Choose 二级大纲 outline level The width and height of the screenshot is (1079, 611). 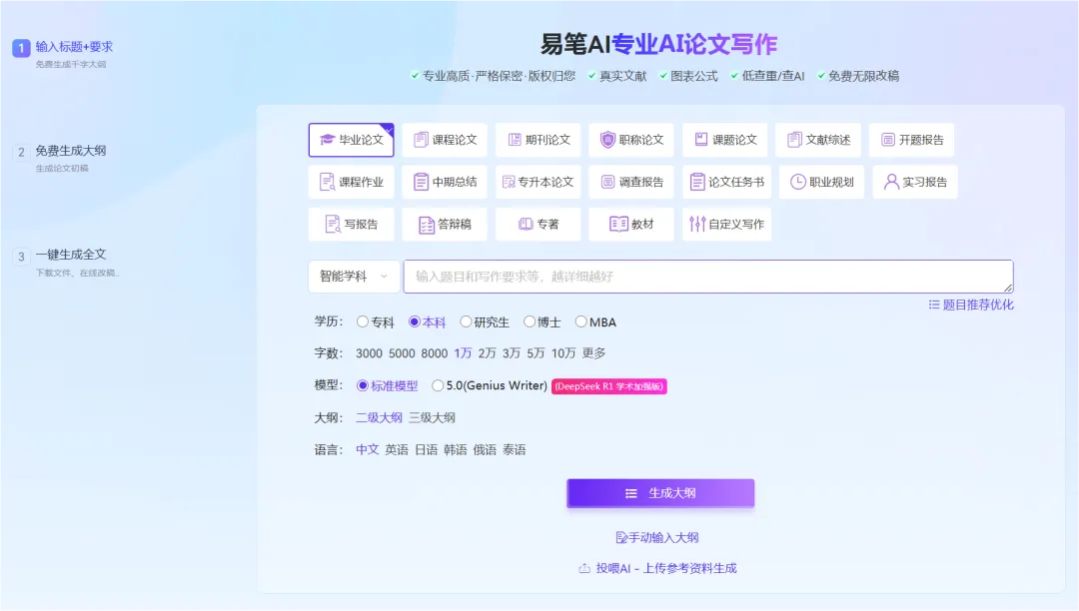pos(380,418)
